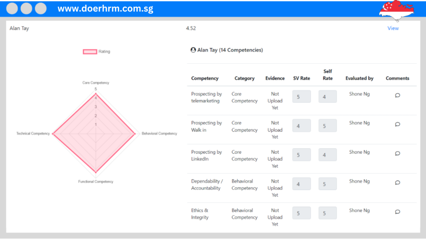Select Self Rate field for Prospecting by Walk in
426x240 pixels.
click(x=328, y=126)
